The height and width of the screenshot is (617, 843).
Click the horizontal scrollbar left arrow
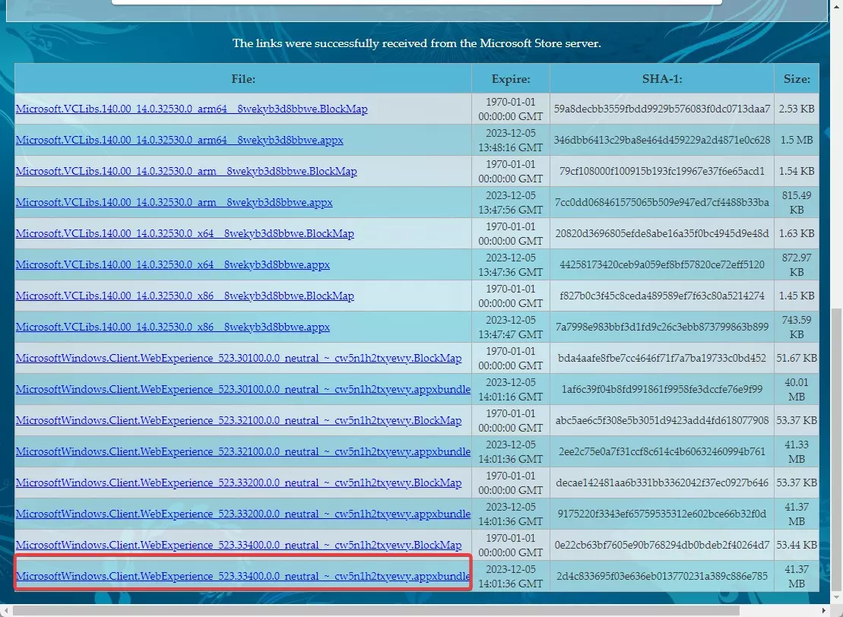pos(5,611)
